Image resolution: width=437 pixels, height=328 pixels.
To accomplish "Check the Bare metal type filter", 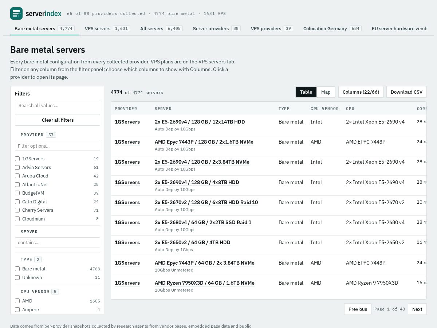I will tap(17, 269).
